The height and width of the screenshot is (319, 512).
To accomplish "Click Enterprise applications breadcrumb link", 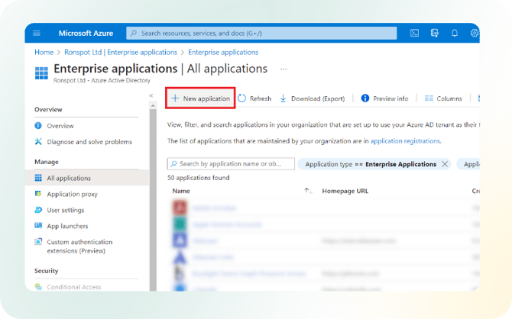I will tap(223, 52).
